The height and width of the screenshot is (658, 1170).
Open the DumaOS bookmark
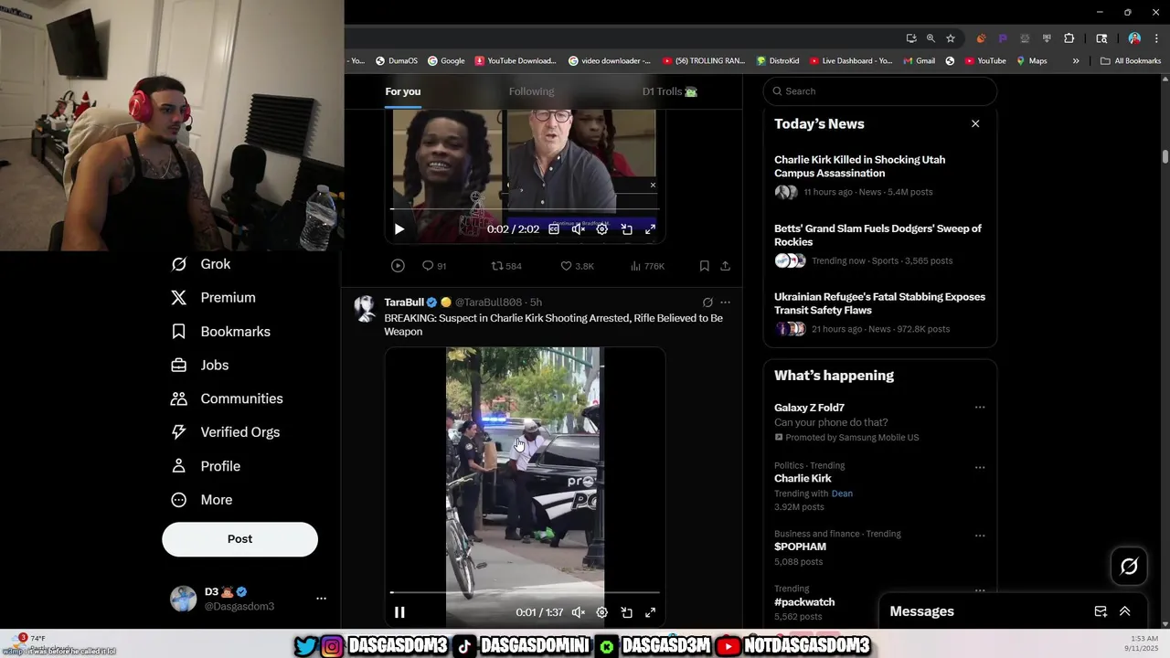(x=396, y=61)
